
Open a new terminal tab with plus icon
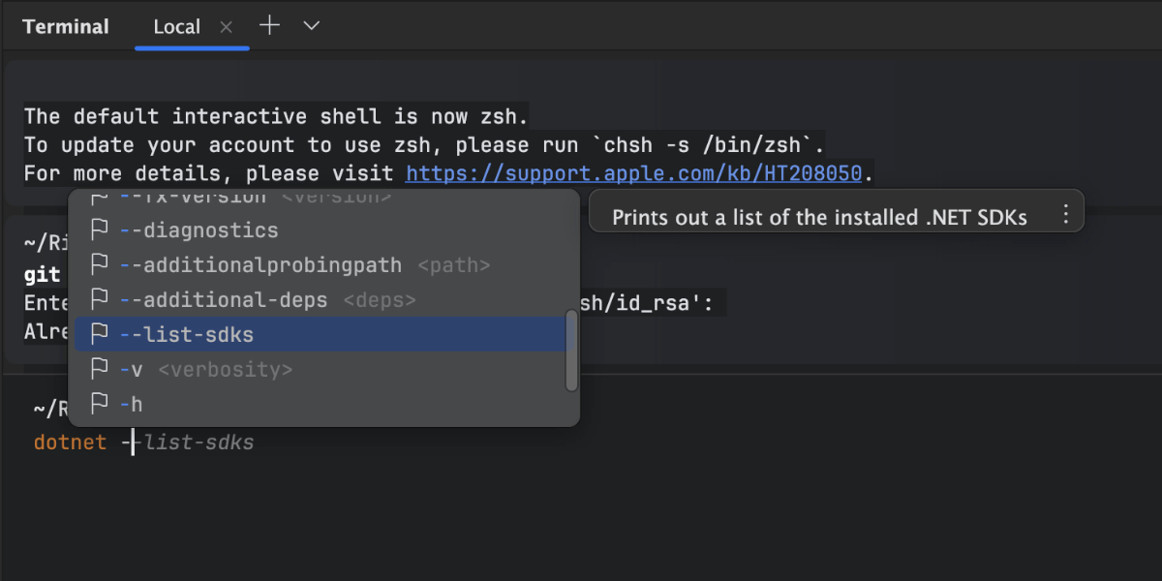(270, 26)
